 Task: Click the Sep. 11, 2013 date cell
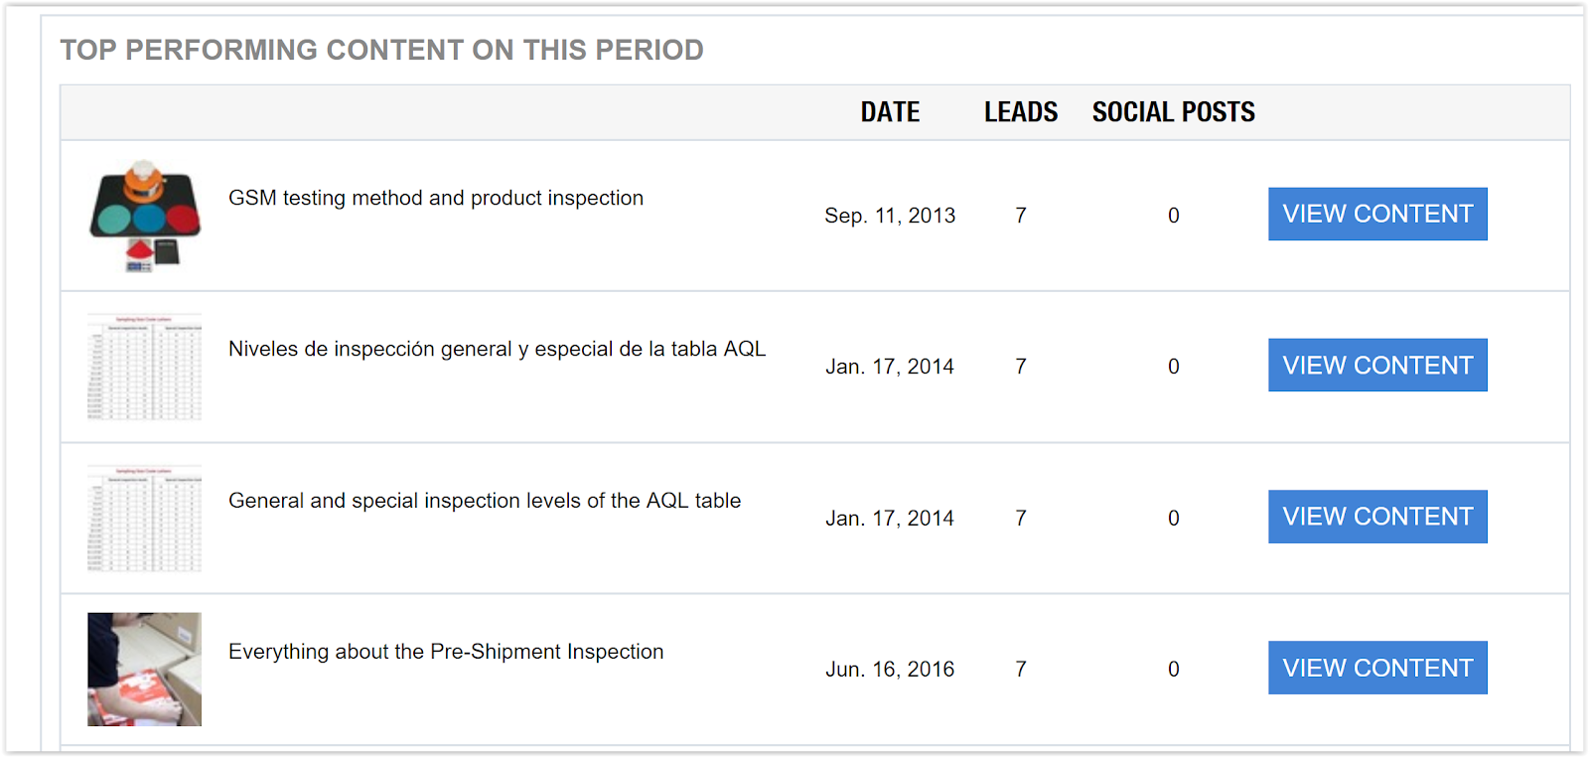890,216
